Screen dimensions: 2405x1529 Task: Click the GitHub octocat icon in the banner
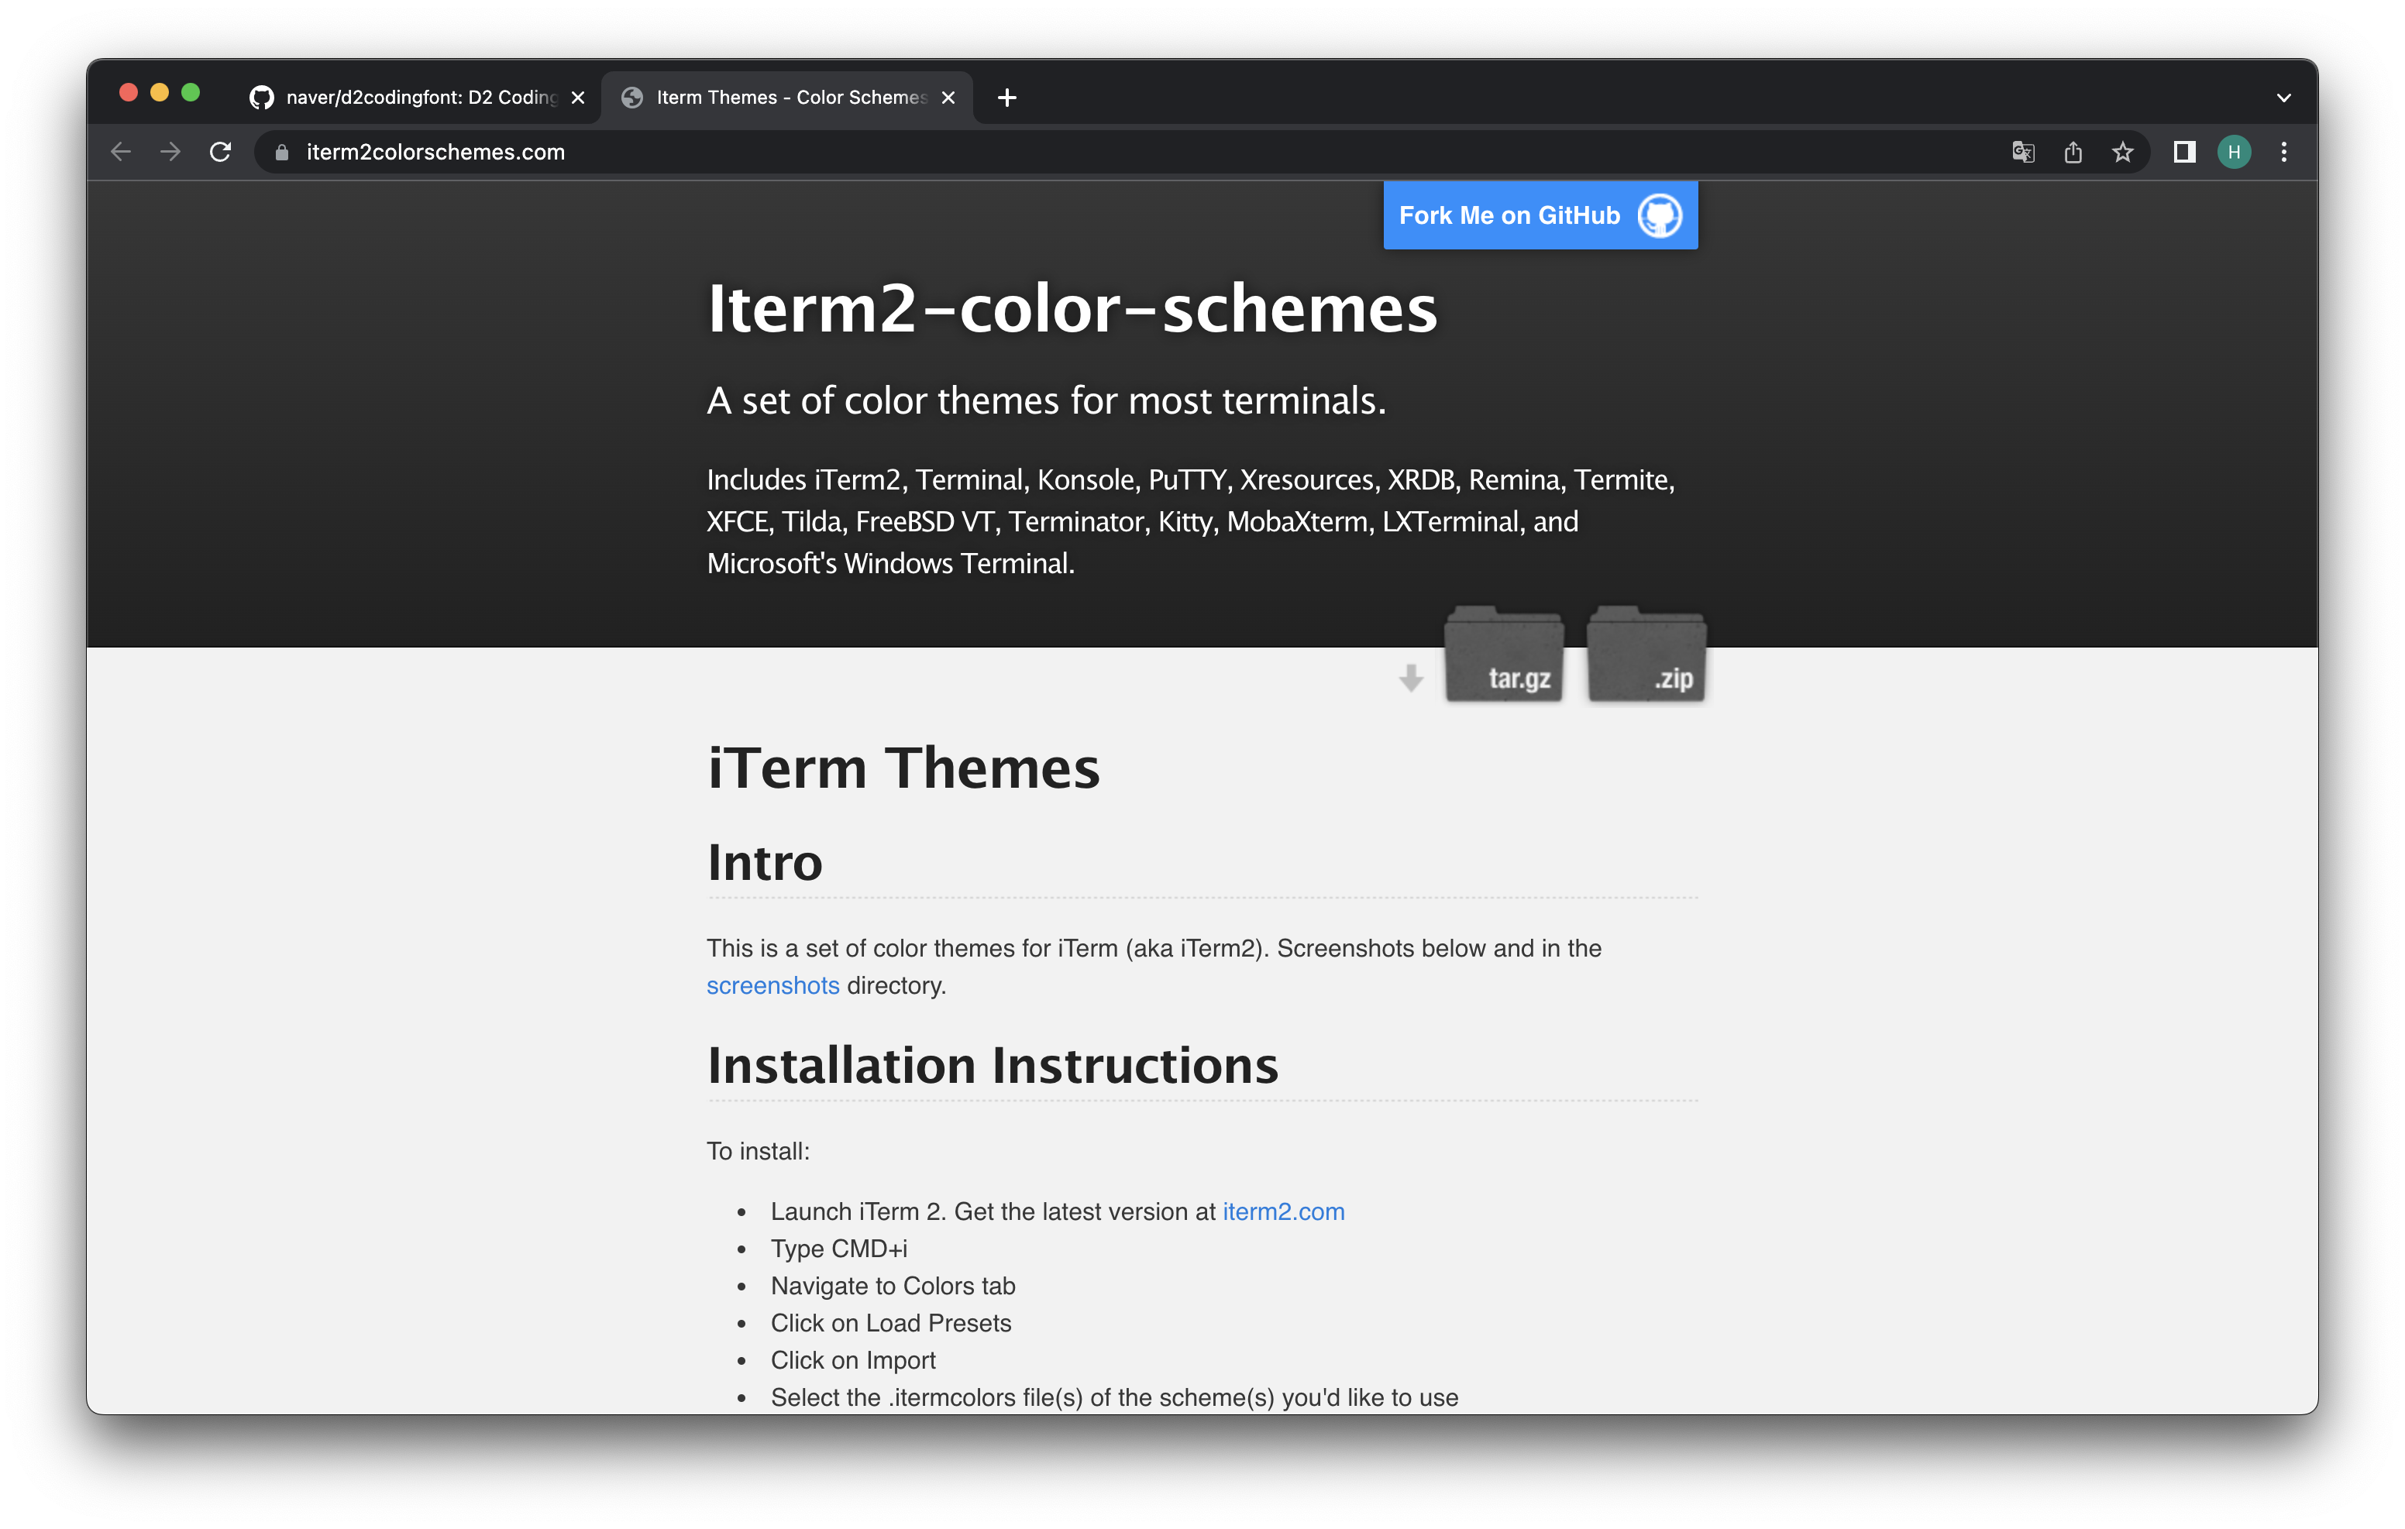click(1660, 215)
